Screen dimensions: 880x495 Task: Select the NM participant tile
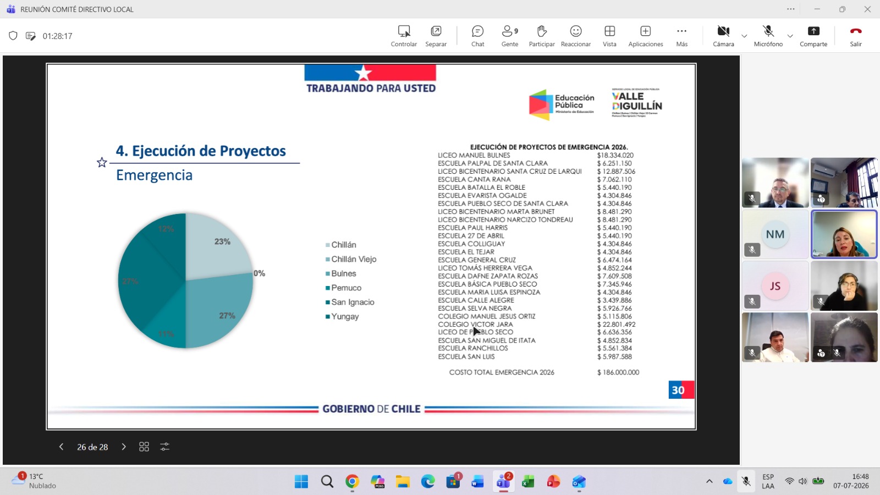776,234
